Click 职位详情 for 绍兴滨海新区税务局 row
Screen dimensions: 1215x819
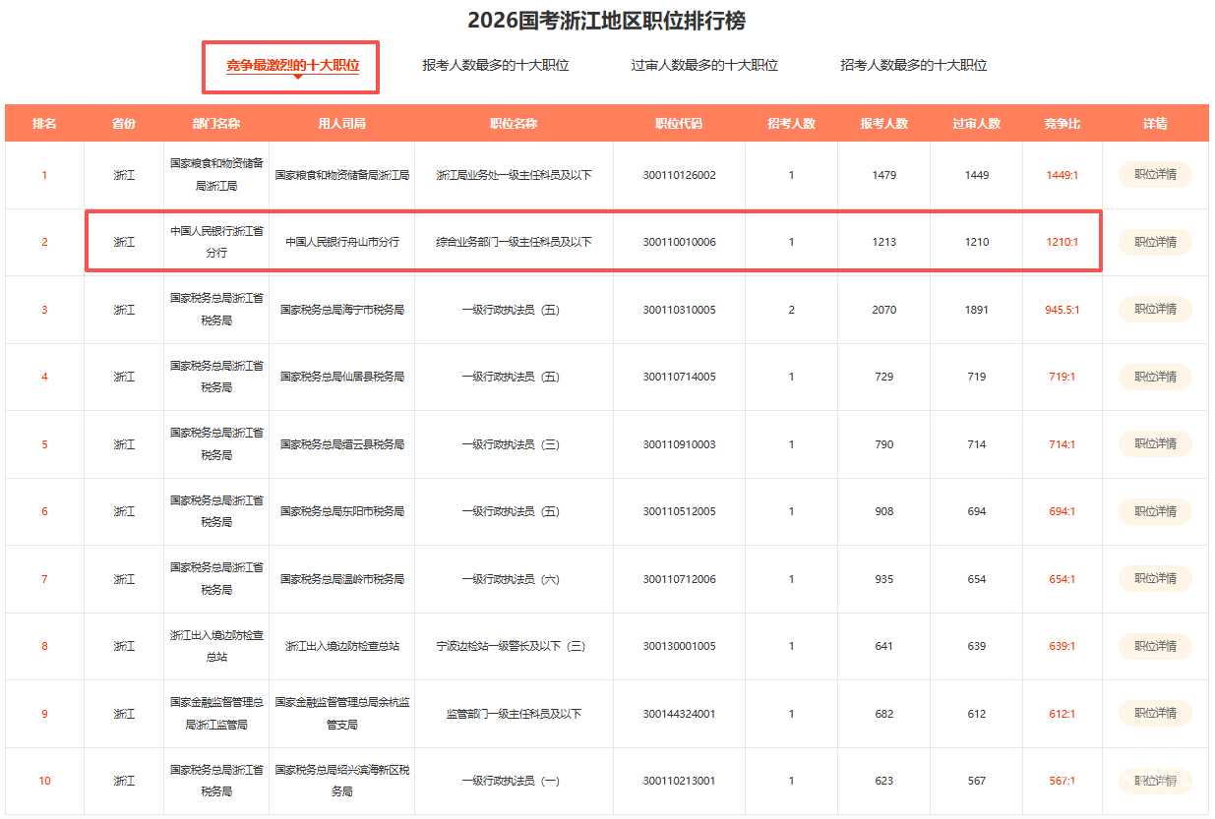(x=1154, y=781)
